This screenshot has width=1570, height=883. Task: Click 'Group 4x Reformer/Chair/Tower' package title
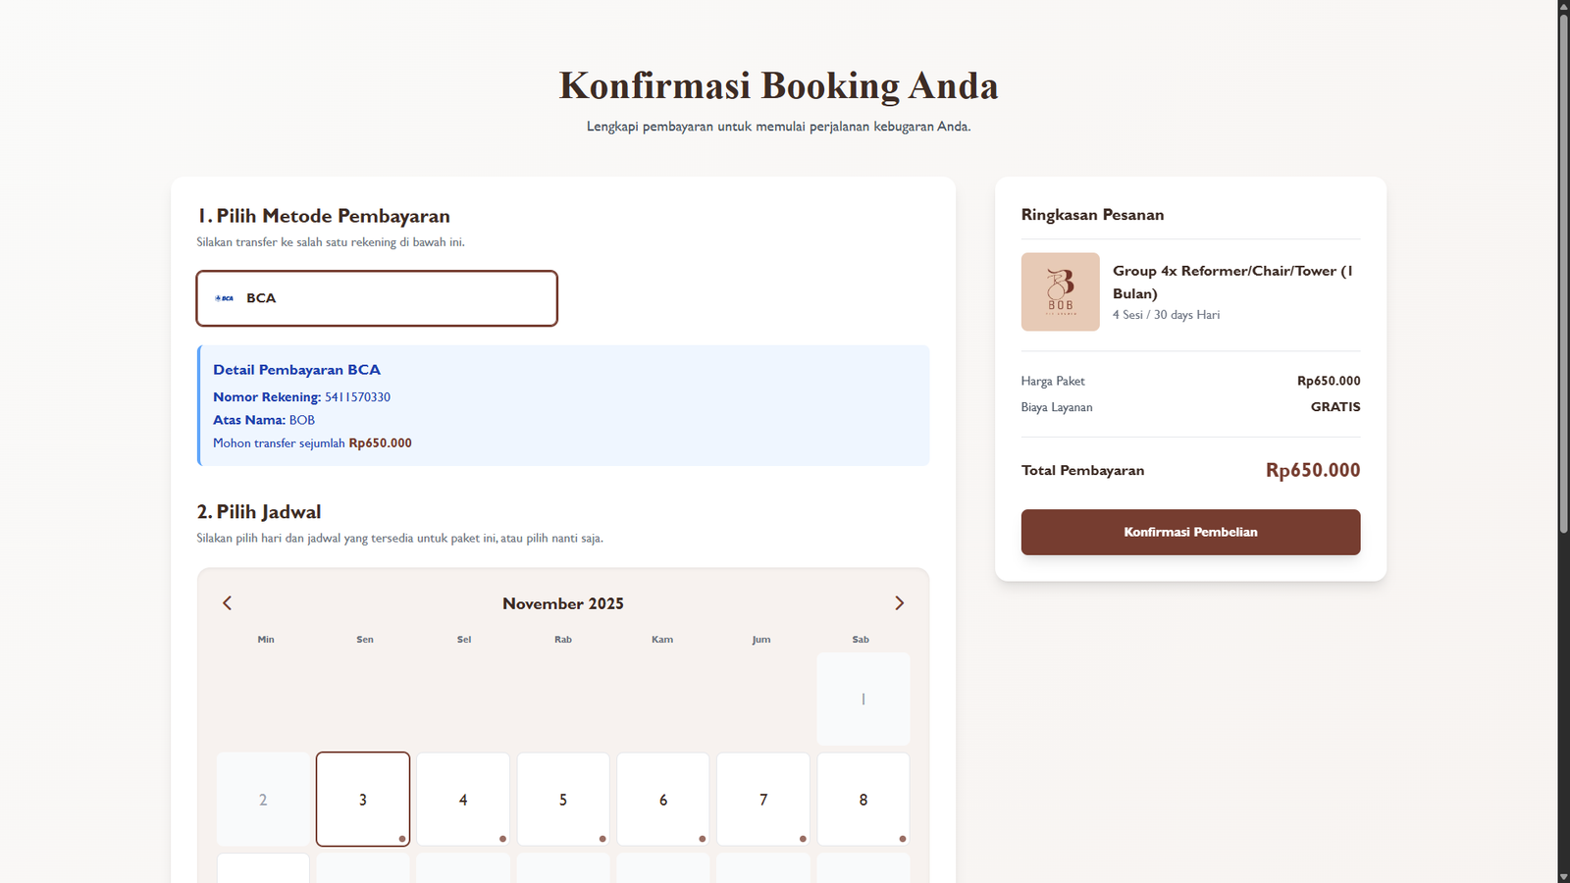(x=1235, y=282)
